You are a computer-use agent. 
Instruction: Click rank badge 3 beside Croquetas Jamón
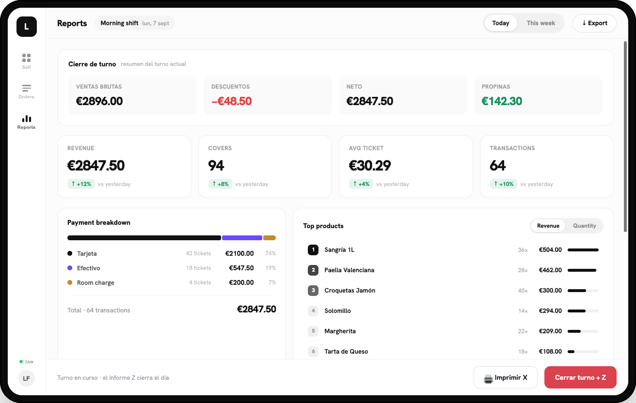click(313, 291)
